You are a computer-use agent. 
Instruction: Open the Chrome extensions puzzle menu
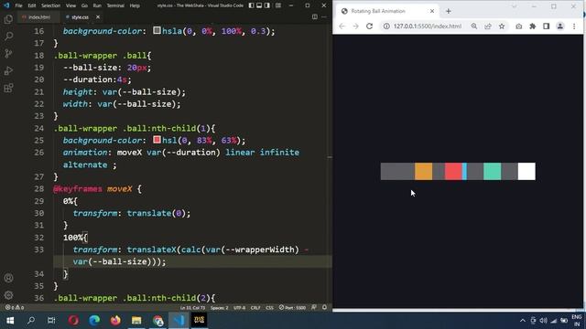(x=533, y=27)
